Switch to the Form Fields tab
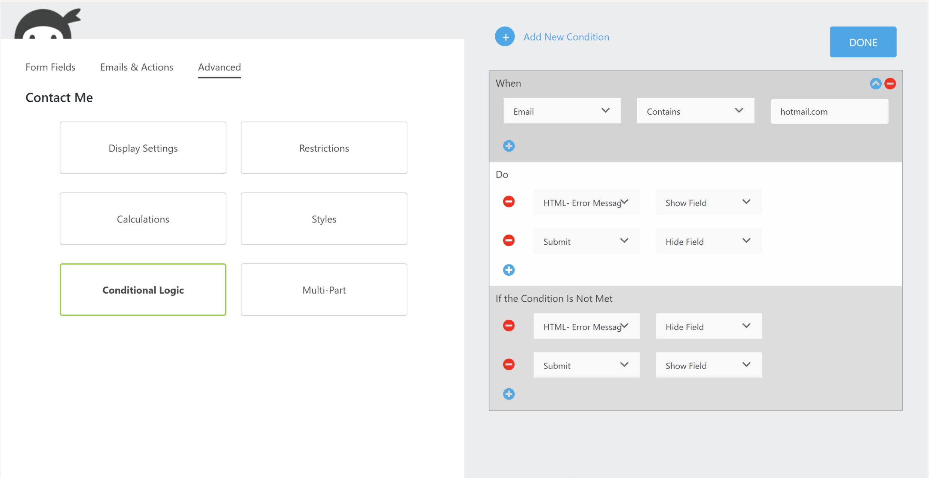The width and height of the screenshot is (929, 478). point(50,67)
